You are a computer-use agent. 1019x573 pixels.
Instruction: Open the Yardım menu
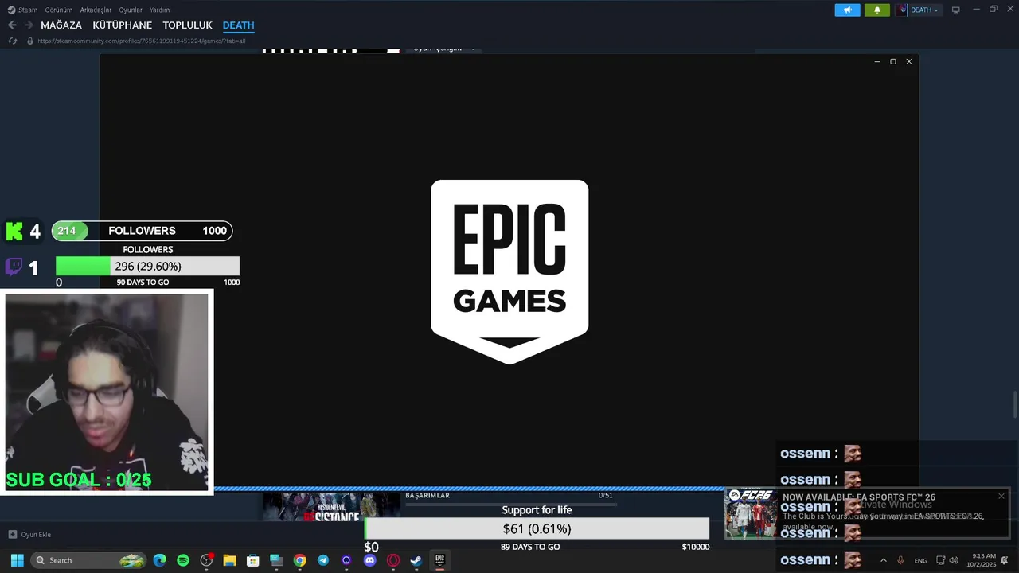pos(159,10)
